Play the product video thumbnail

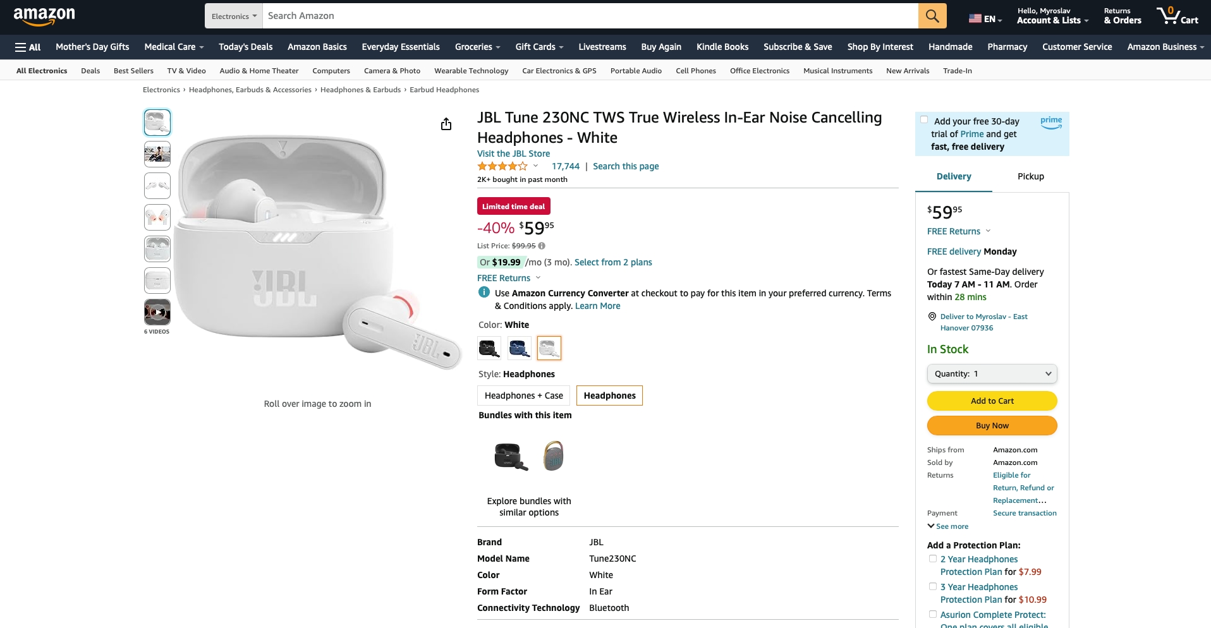157,312
